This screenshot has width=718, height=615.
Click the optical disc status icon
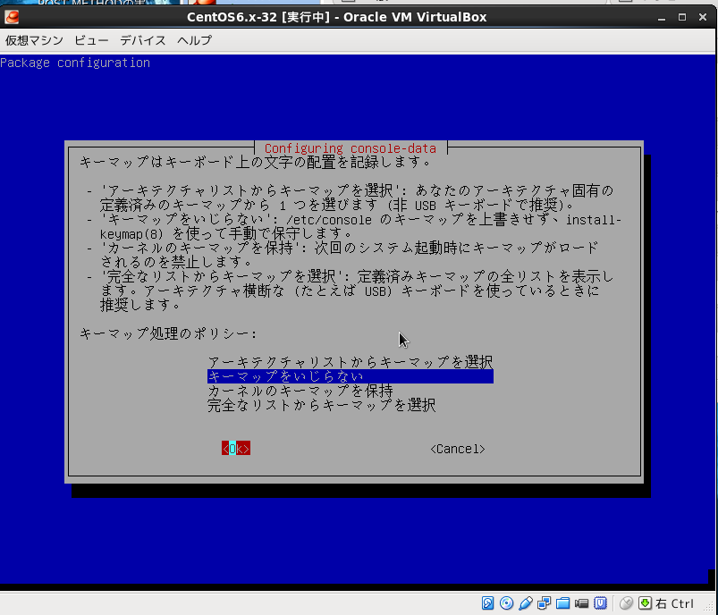pyautogui.click(x=507, y=603)
